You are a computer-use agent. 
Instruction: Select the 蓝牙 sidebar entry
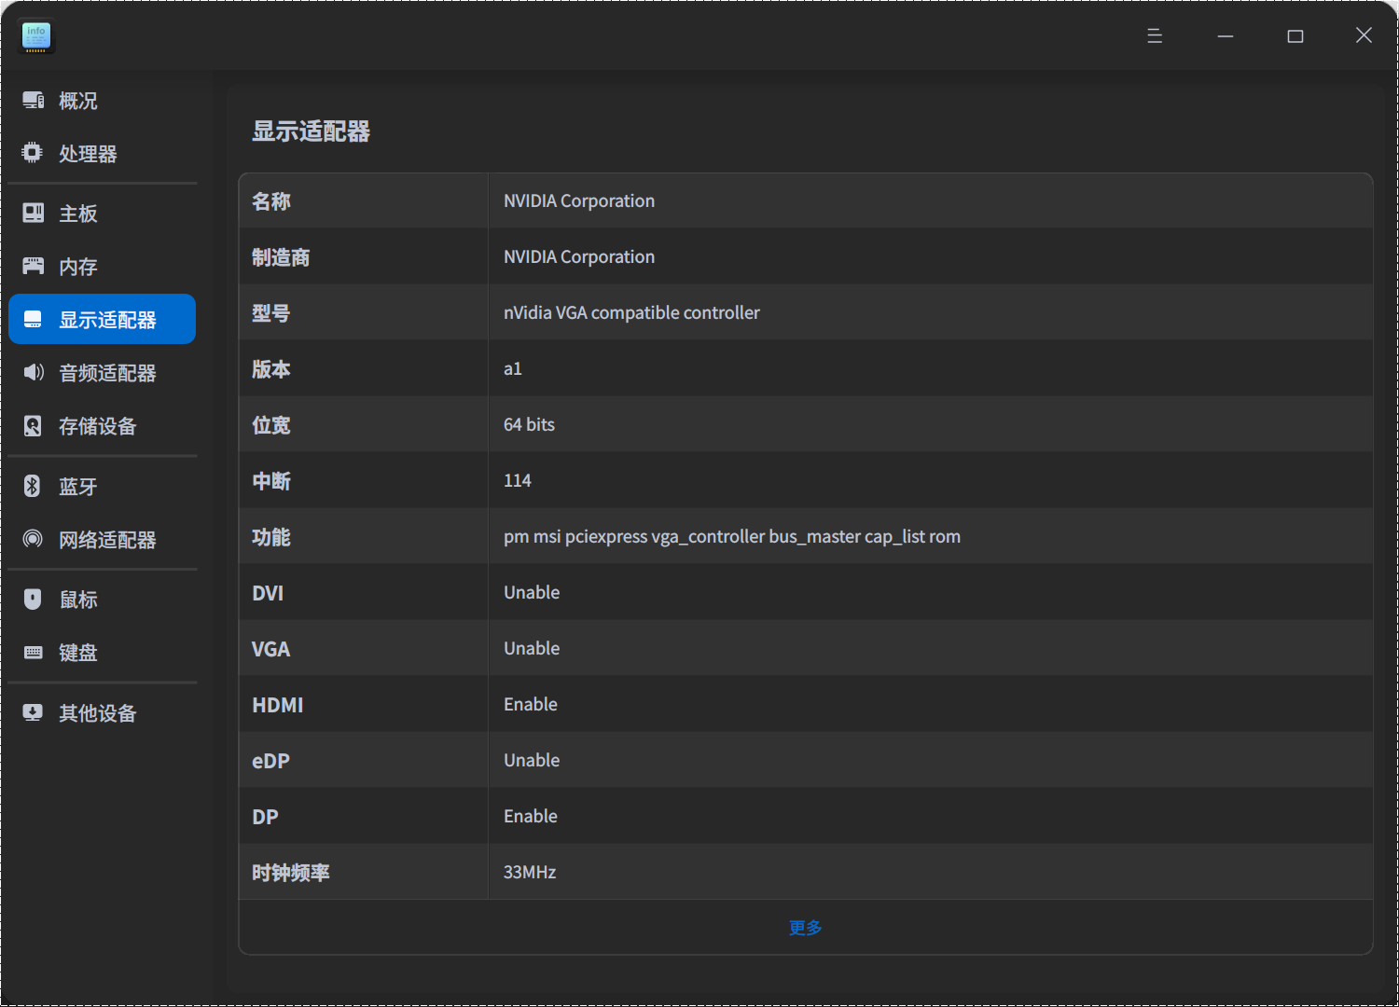(103, 487)
